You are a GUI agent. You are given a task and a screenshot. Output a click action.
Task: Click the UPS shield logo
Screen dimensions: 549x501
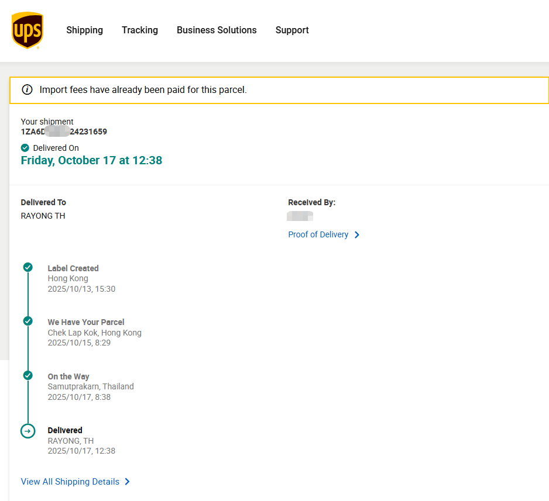pos(27,30)
